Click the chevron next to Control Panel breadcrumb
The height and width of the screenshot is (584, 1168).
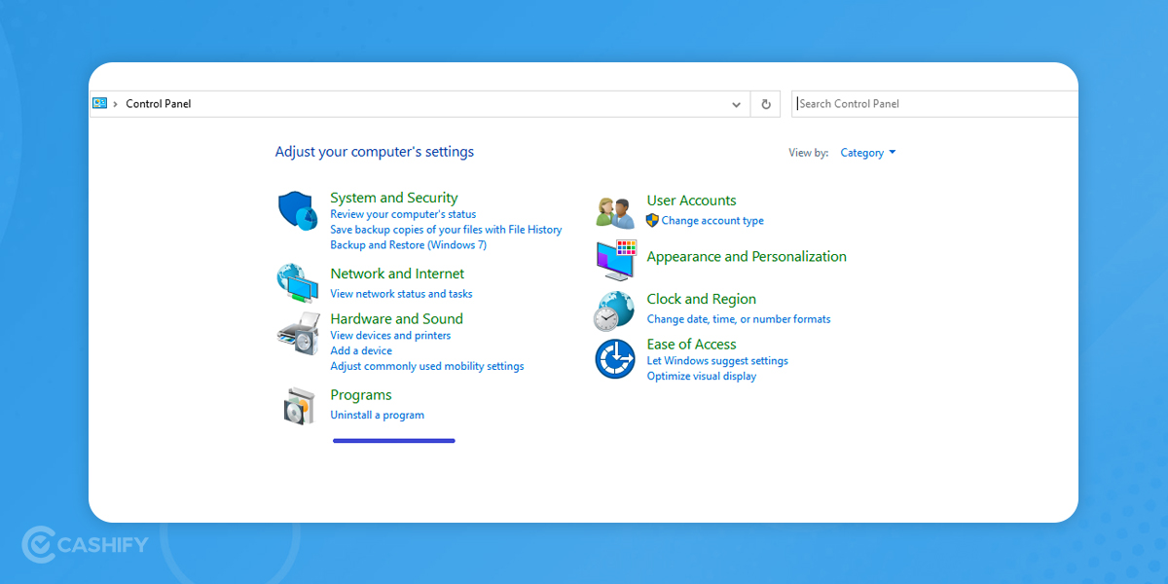point(116,103)
